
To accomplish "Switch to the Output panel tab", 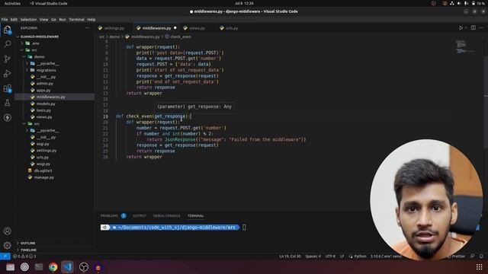I will point(140,215).
